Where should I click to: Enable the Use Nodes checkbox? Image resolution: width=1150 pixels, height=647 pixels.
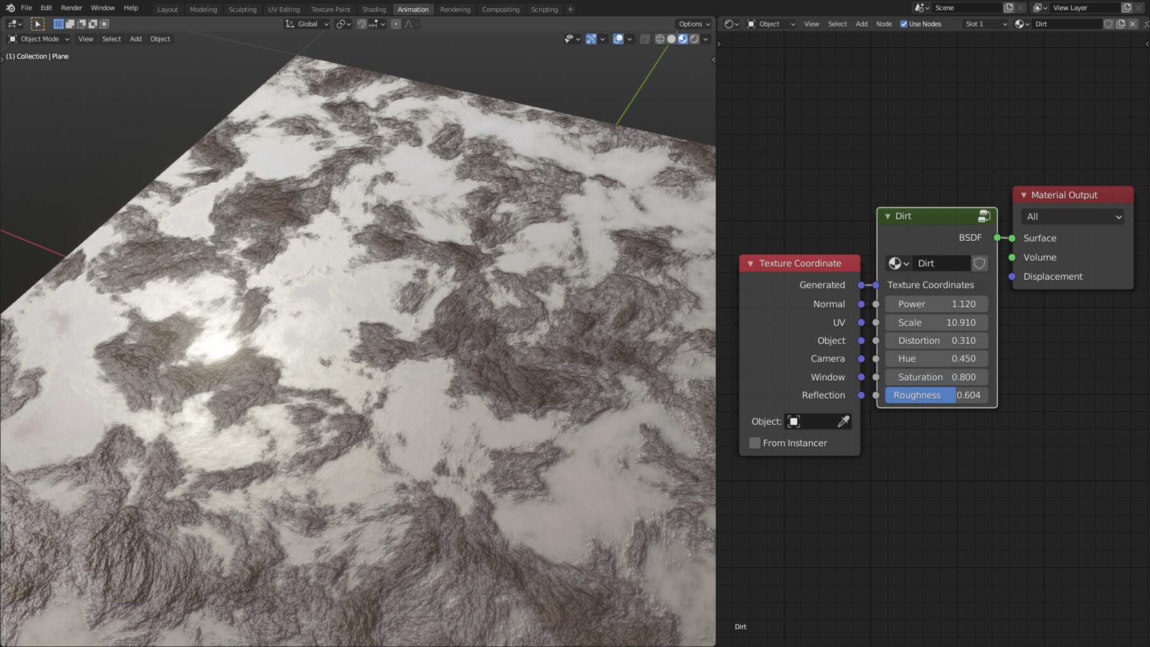pos(904,24)
